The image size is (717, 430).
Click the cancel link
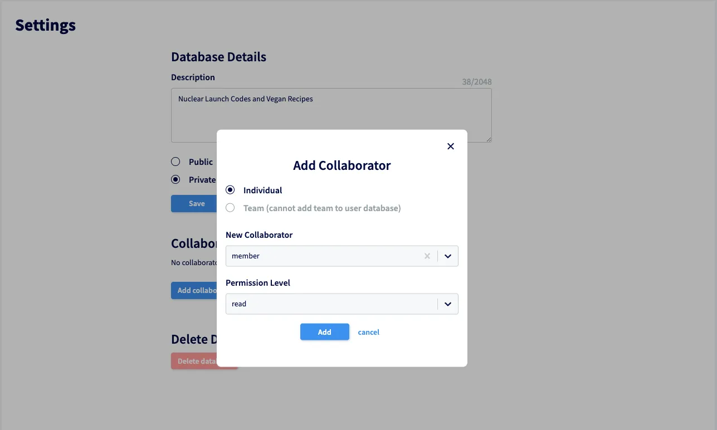tap(368, 331)
